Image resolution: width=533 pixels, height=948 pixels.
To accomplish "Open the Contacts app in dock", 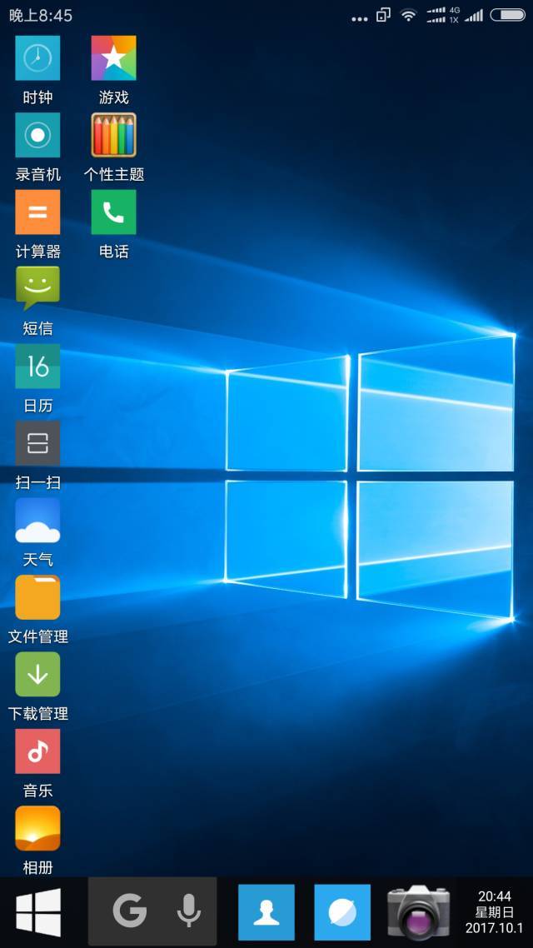I will click(x=266, y=912).
